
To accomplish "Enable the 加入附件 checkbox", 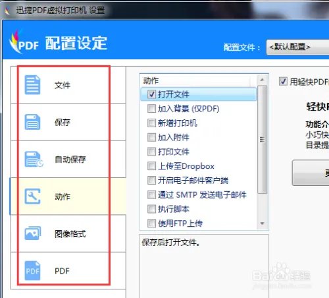I will click(151, 137).
